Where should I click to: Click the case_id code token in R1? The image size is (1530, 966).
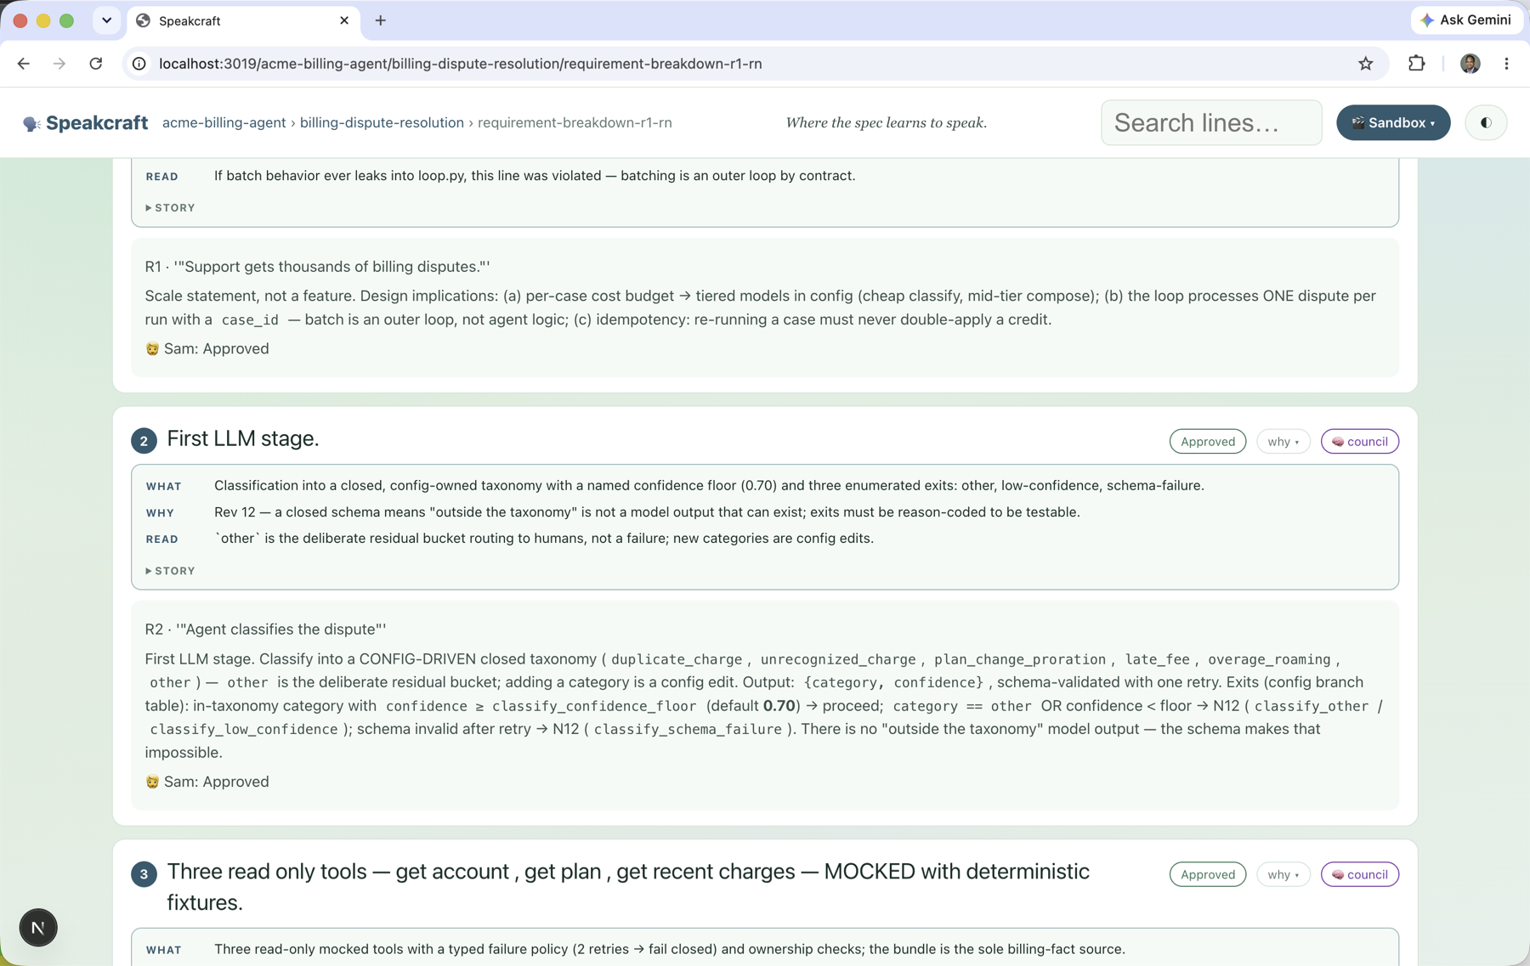[x=250, y=320]
